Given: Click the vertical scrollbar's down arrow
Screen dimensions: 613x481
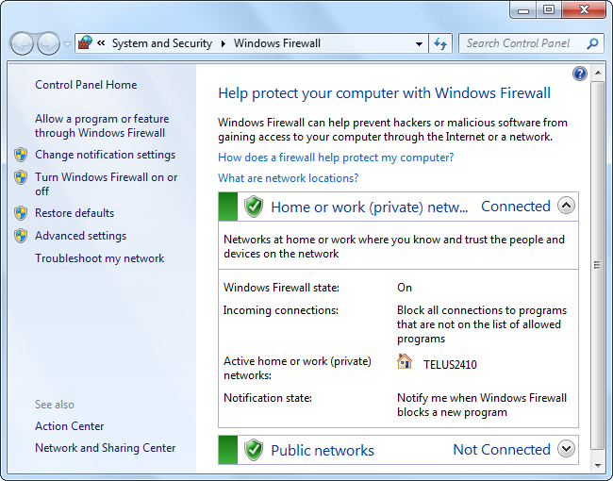Looking at the screenshot, I should point(597,465).
